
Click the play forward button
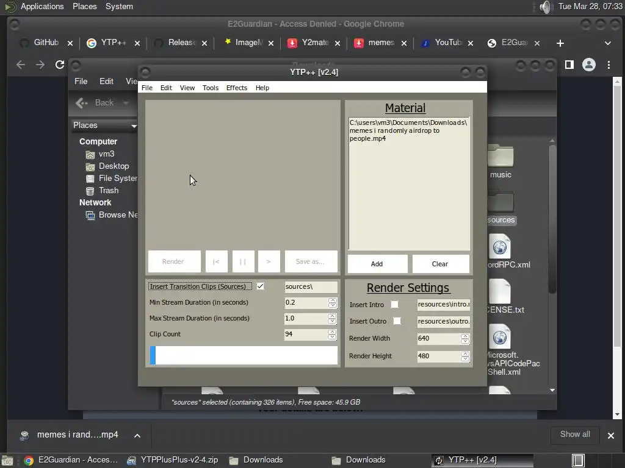tap(269, 261)
